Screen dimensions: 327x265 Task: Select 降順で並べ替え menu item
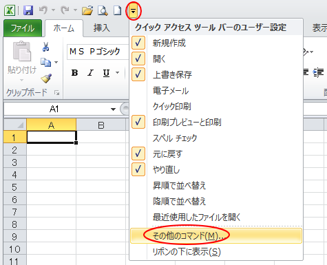point(215,201)
